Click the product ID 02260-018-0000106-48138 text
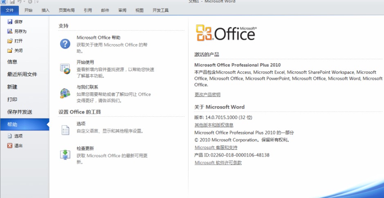Screen dimensions: 384x198 (x=240, y=155)
